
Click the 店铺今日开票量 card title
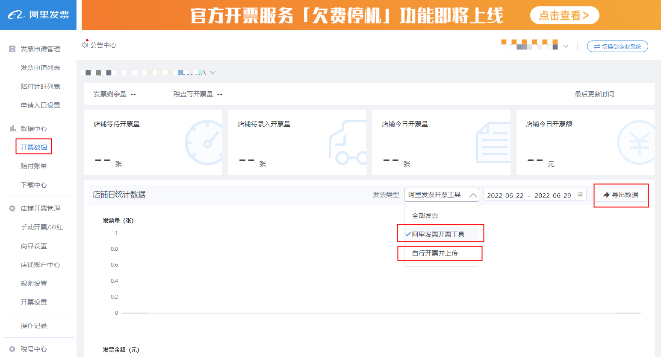pyautogui.click(x=405, y=124)
